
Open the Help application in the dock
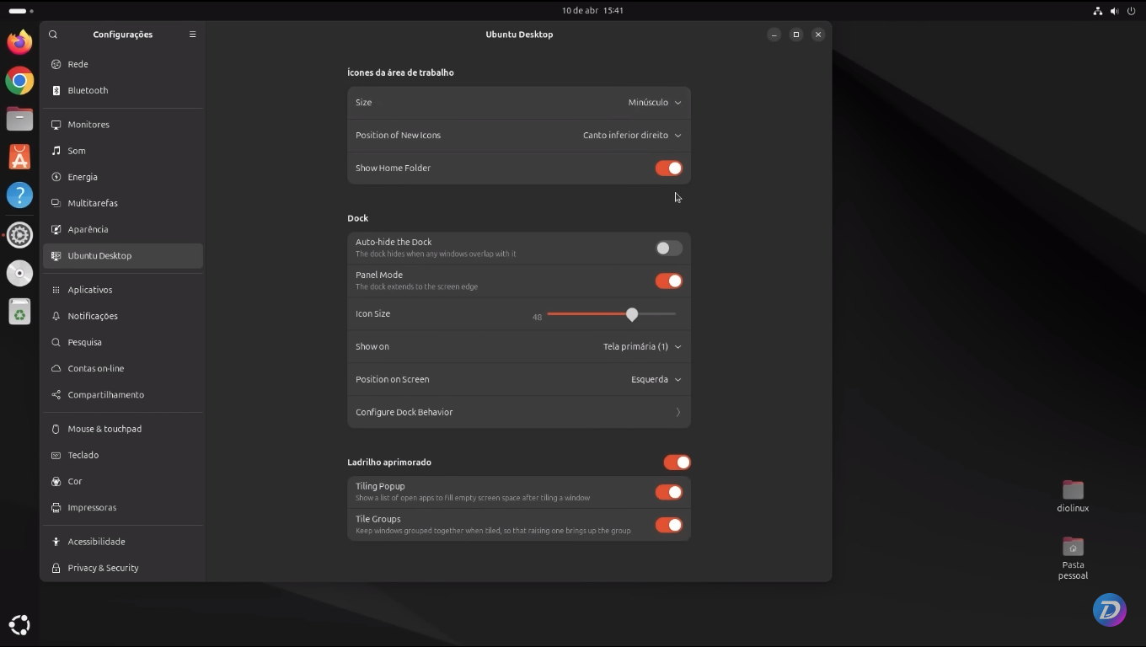click(19, 195)
